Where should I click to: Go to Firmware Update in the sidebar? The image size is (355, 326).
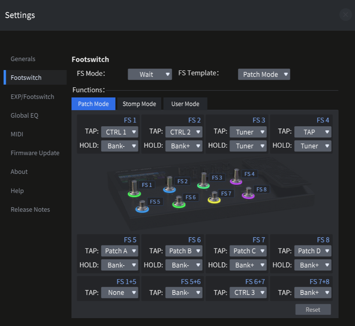(x=35, y=153)
